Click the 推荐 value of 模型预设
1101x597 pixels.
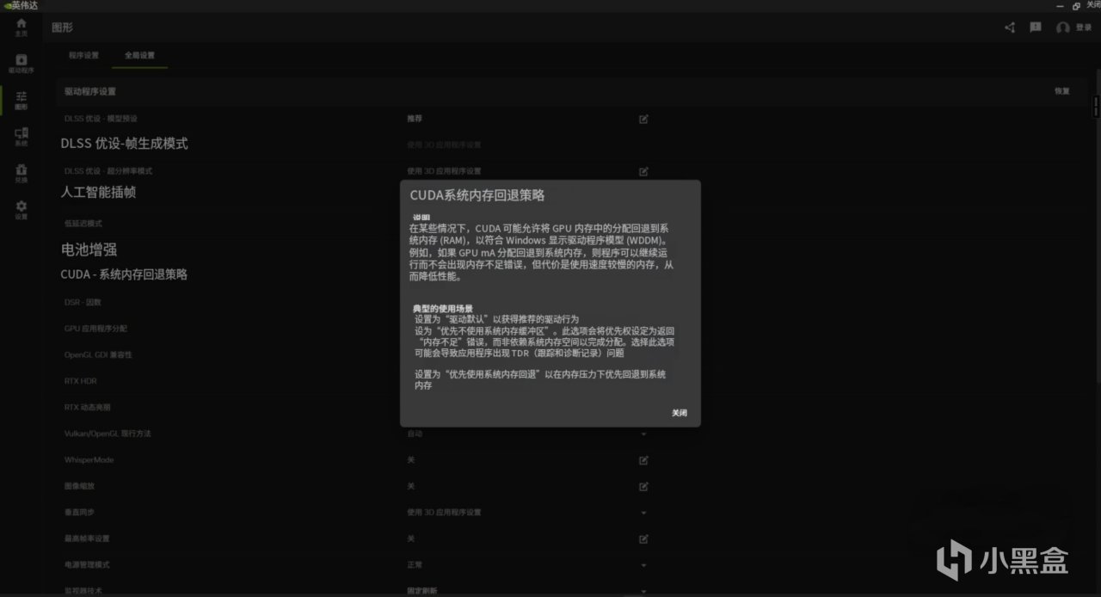click(415, 118)
